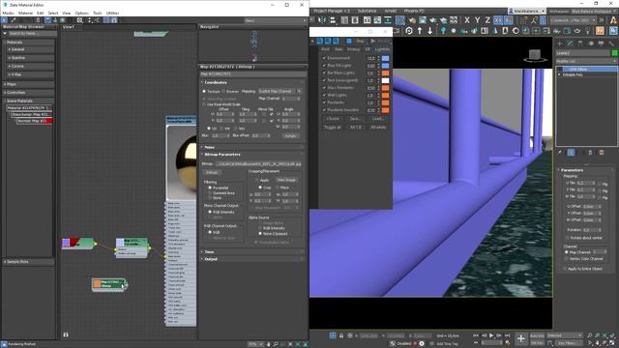The width and height of the screenshot is (619, 348).
Task: Open the Phoenix FD menu
Action: [x=414, y=11]
